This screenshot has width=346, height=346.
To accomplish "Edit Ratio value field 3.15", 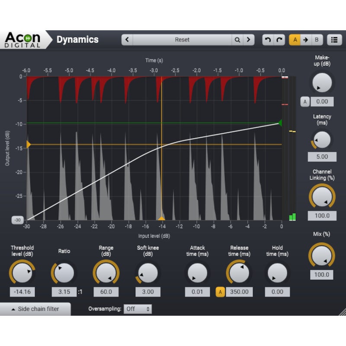I will 64,292.
